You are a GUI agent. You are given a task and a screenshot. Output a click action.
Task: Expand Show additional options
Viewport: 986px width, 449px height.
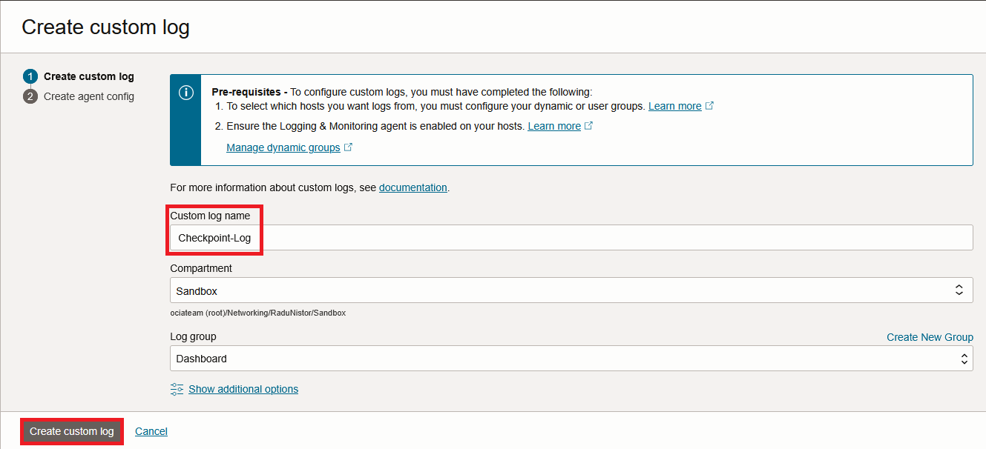click(x=243, y=389)
